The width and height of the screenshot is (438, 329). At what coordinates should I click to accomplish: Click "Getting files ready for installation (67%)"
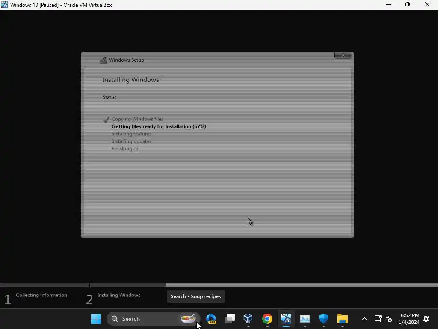coord(159,126)
